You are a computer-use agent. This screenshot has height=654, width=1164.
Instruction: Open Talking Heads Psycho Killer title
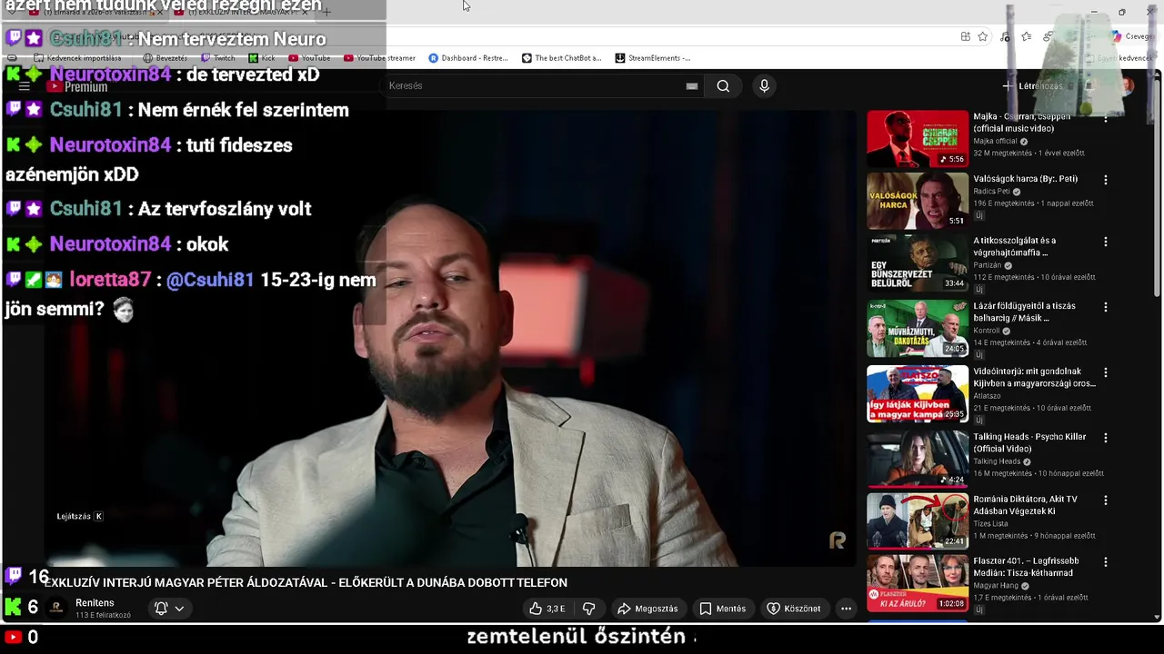[1029, 442]
